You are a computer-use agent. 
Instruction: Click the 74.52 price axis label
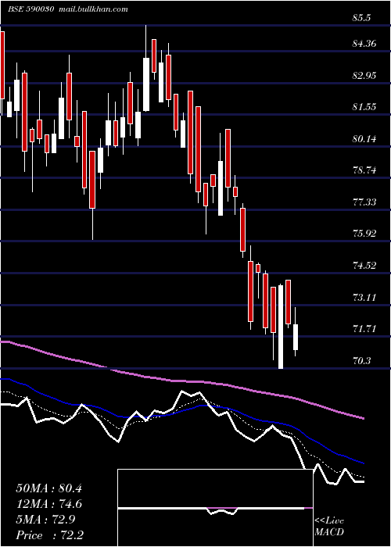coord(364,266)
